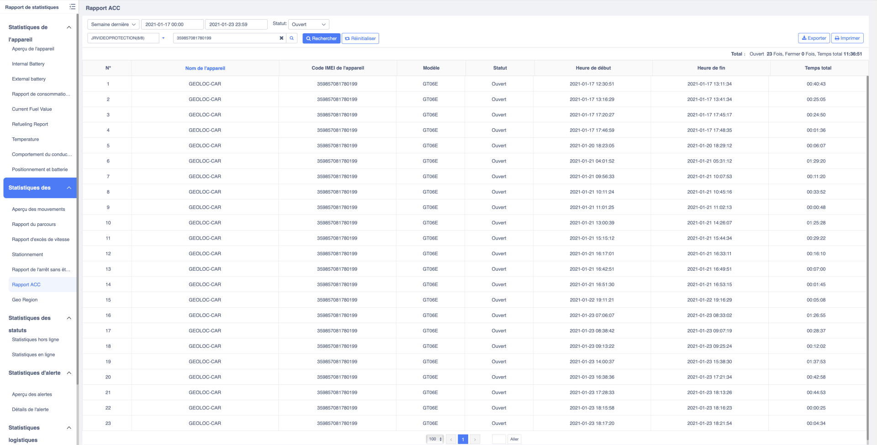This screenshot has height=445, width=877.
Task: Click the magnifier icon beside the IMEI field
Action: pos(292,38)
